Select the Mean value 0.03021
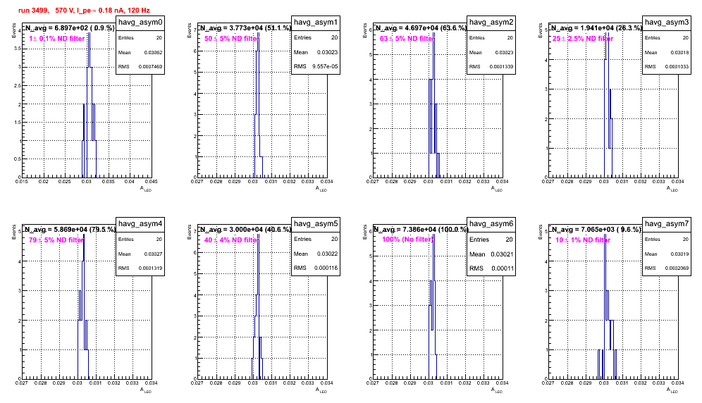702x403 pixels. coord(503,254)
